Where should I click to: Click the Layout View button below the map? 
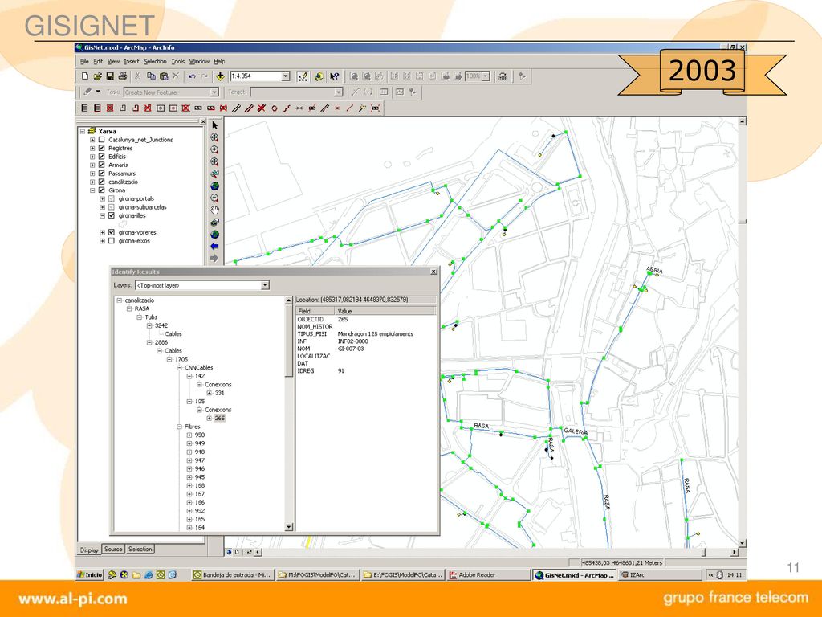[x=237, y=552]
